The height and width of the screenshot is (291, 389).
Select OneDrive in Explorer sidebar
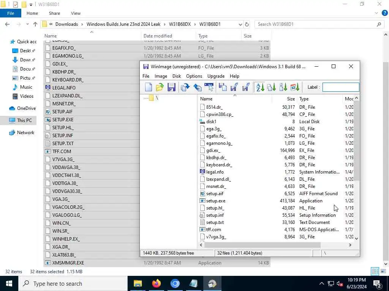22,108
